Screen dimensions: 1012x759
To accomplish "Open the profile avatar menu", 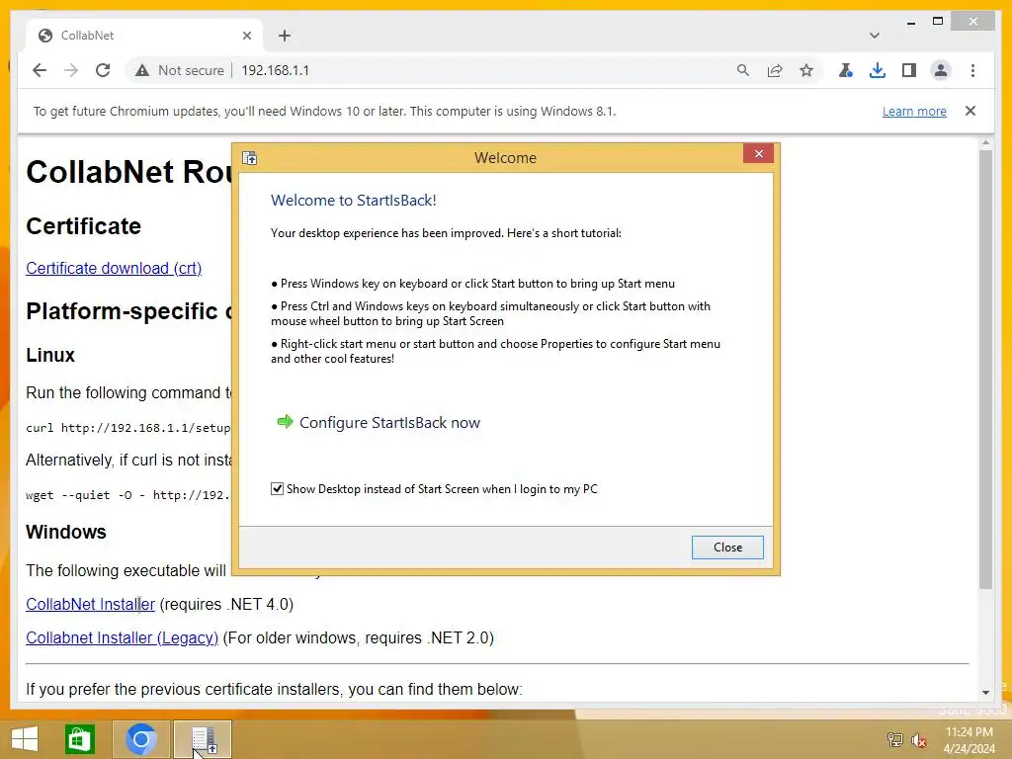I will (x=941, y=70).
